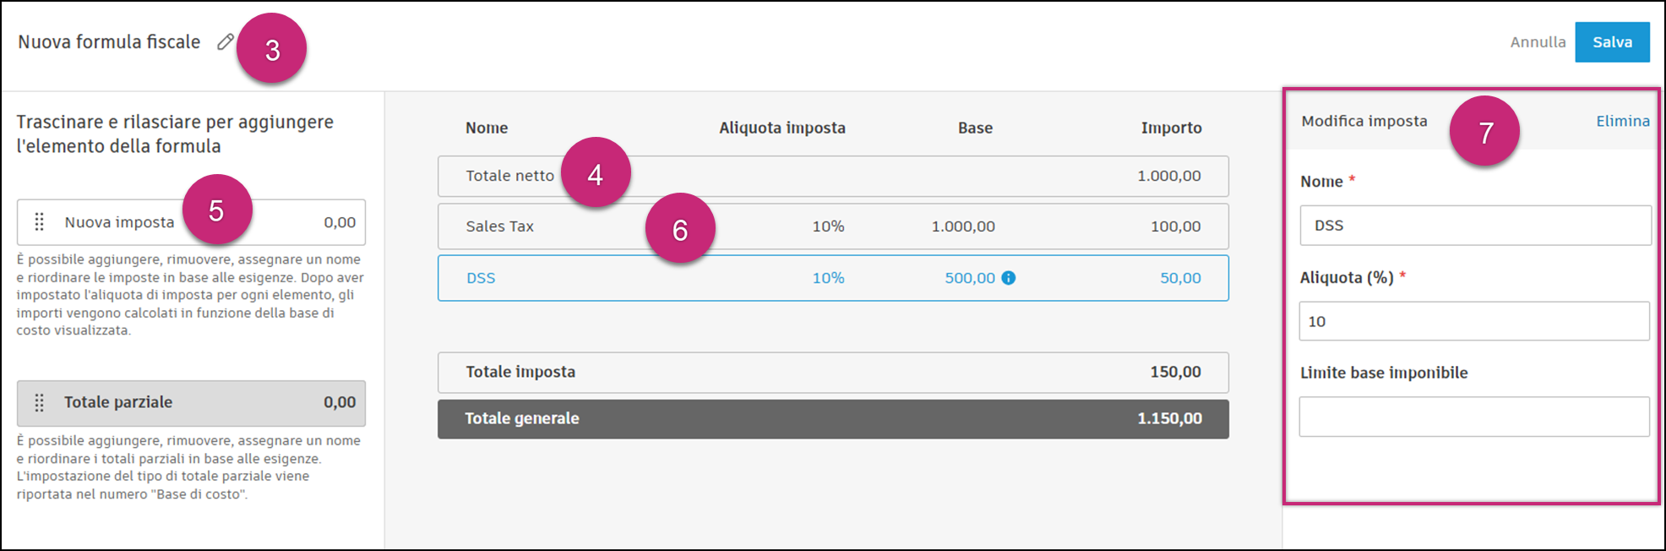1666x551 pixels.
Task: Click the Aliquota (%) input field
Action: coord(1474,321)
